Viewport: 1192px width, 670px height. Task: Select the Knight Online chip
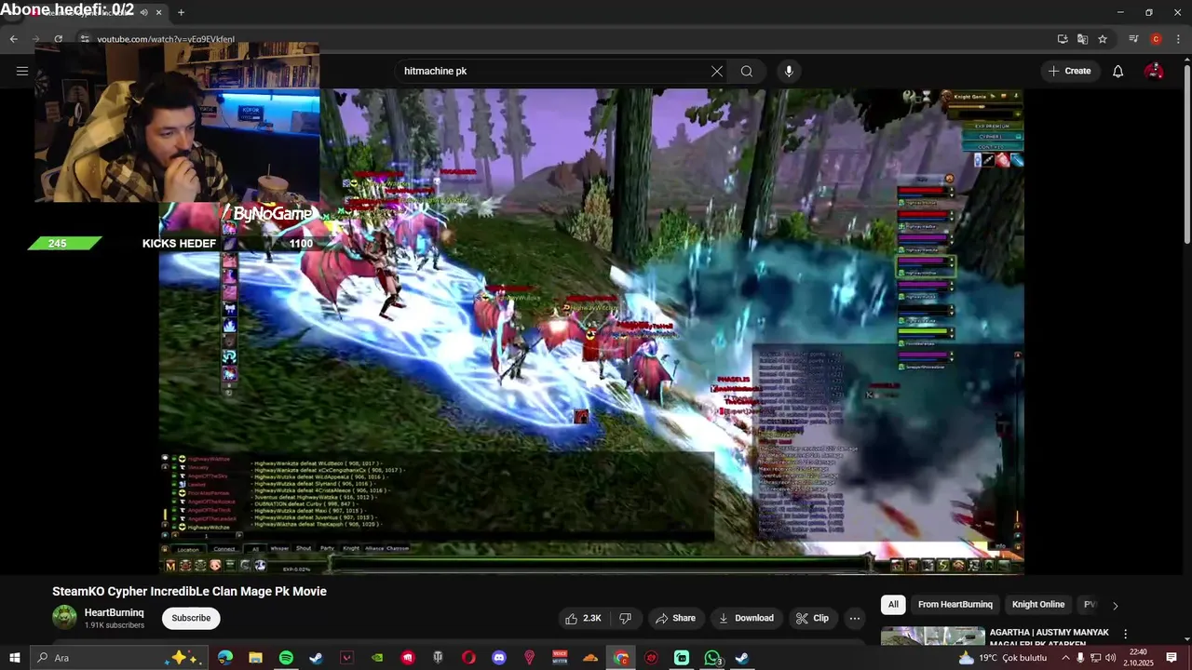click(1038, 605)
